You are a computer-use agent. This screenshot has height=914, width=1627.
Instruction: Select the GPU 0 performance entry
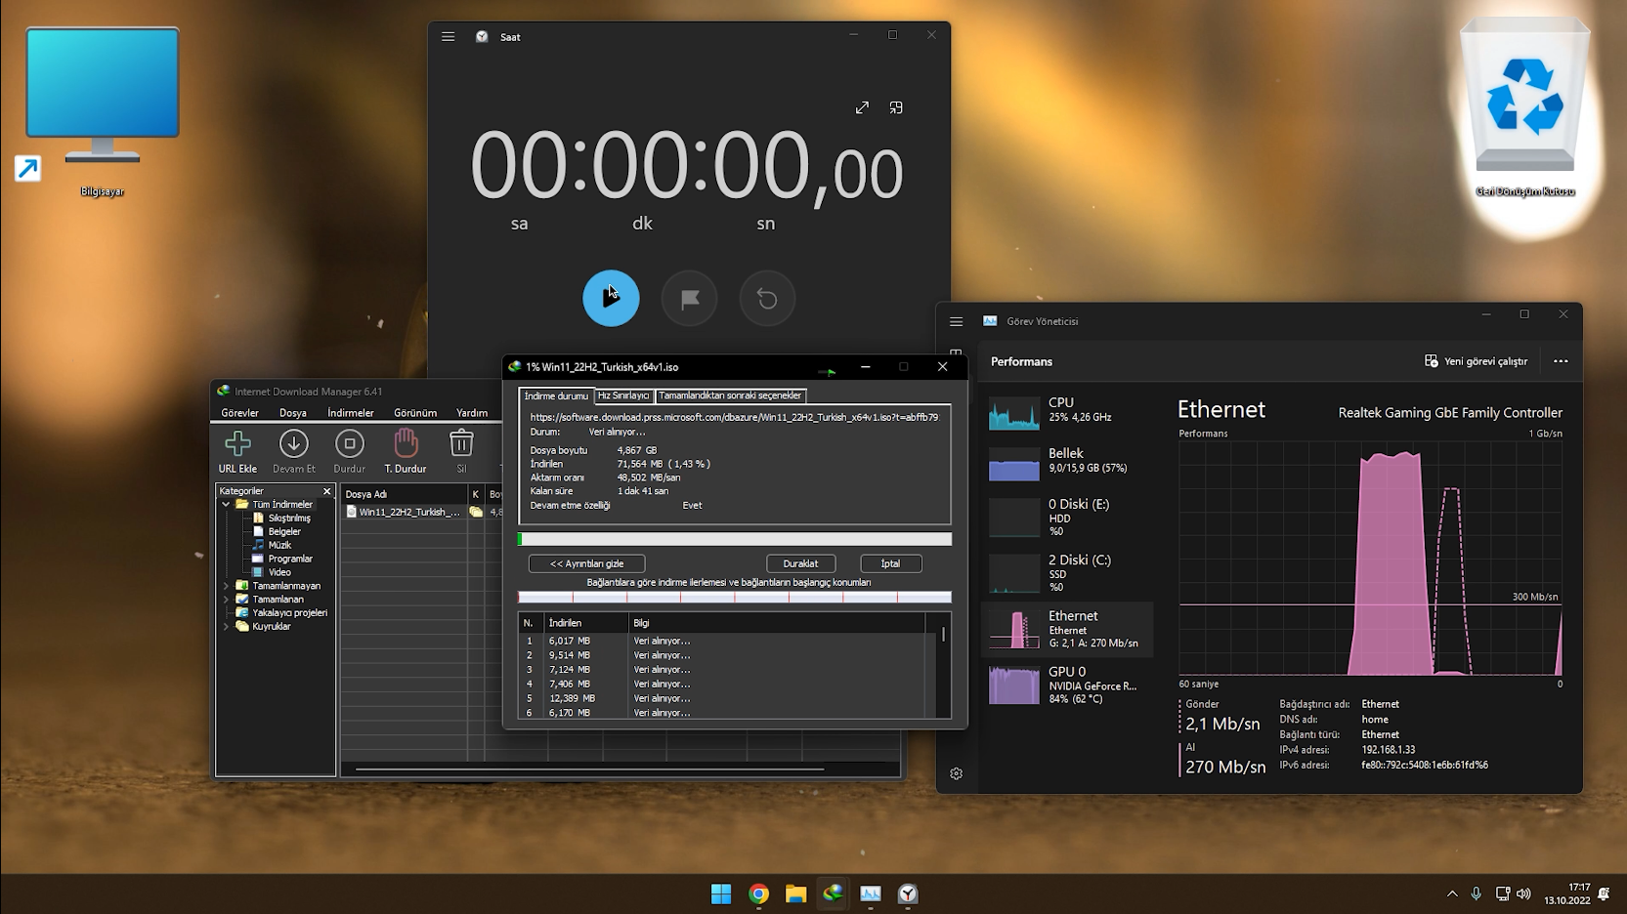click(x=1067, y=685)
